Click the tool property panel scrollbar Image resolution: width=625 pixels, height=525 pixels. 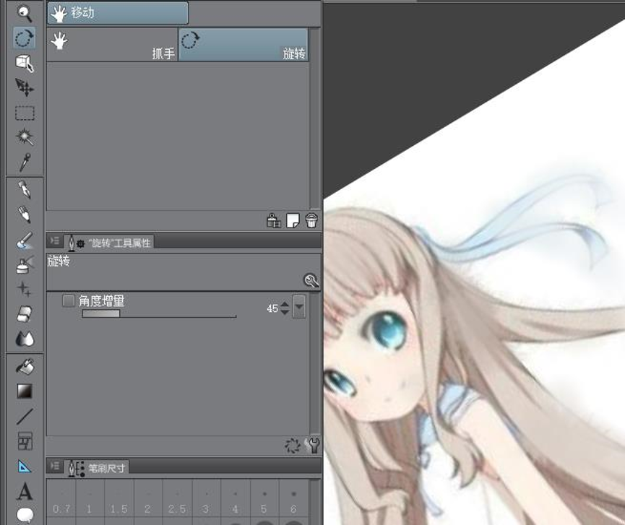pyautogui.click(x=315, y=364)
